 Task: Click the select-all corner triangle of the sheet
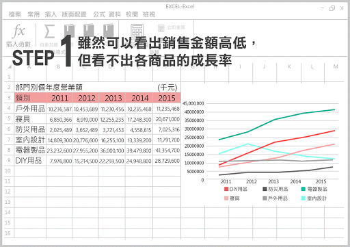(x=10, y=67)
